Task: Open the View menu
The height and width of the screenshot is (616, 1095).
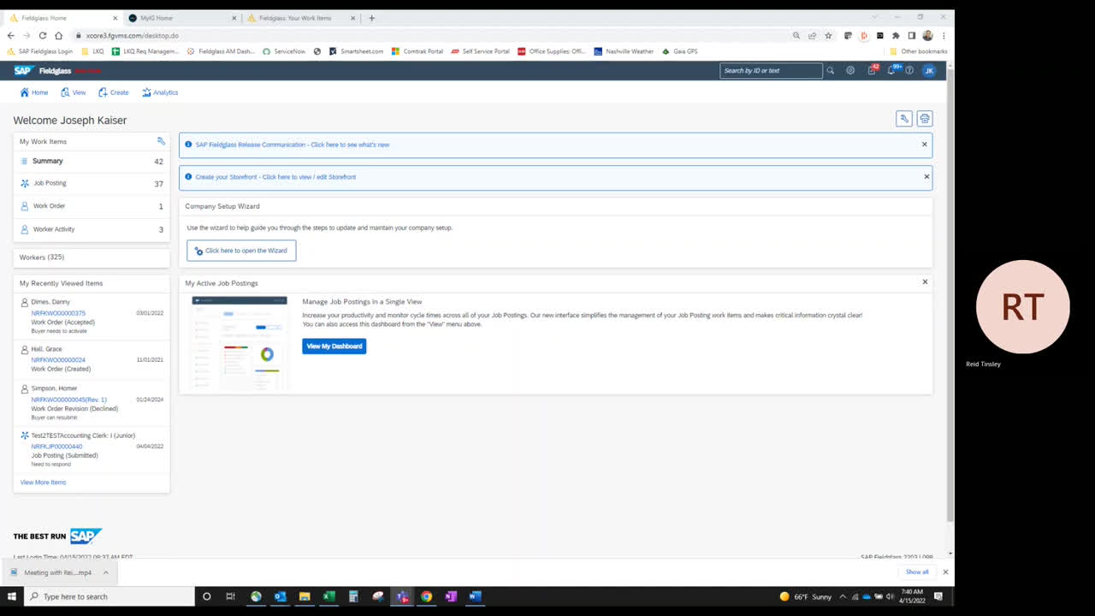Action: [x=74, y=92]
